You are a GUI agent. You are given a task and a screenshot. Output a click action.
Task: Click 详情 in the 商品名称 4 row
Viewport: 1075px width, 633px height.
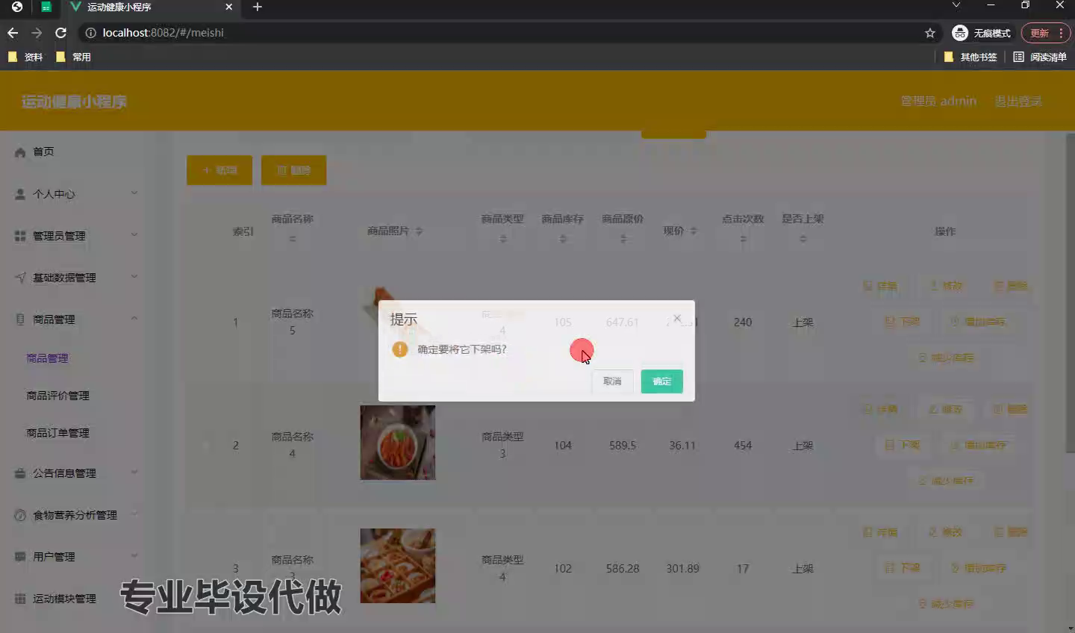(x=880, y=409)
